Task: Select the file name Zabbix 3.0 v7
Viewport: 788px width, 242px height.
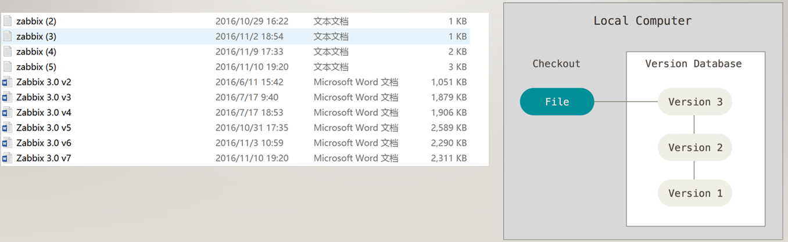Action: coord(44,157)
